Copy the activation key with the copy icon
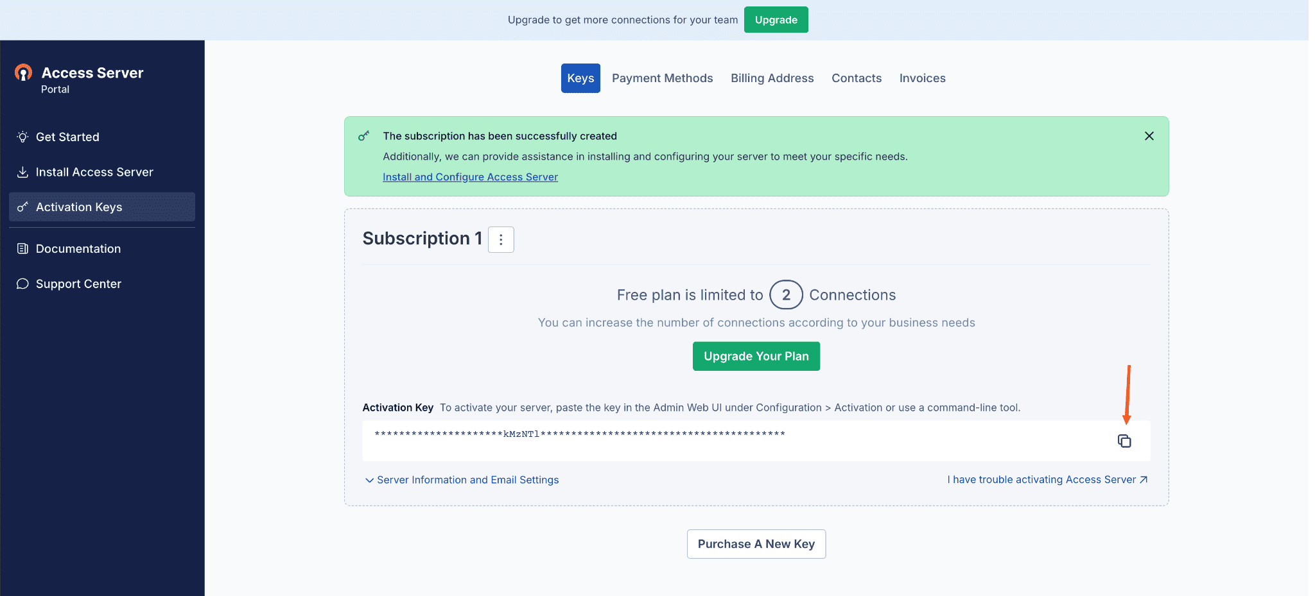This screenshot has width=1315, height=596. pyautogui.click(x=1124, y=441)
